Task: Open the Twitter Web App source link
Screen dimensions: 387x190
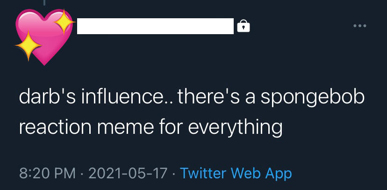Action: click(236, 173)
